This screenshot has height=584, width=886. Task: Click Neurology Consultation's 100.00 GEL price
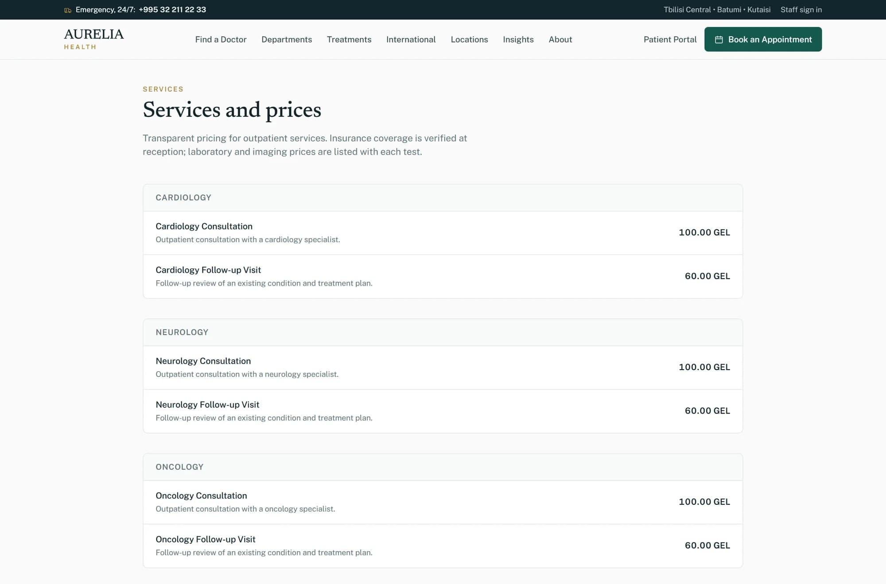pyautogui.click(x=704, y=367)
